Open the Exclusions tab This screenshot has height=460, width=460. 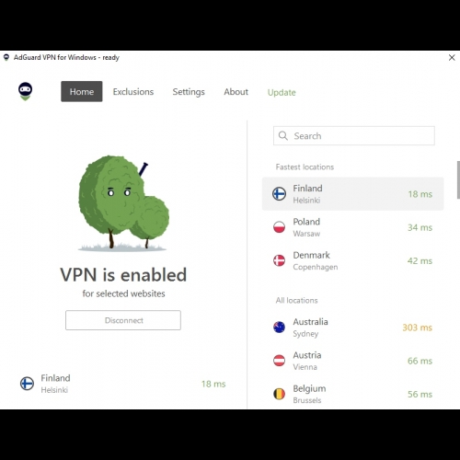click(x=133, y=92)
